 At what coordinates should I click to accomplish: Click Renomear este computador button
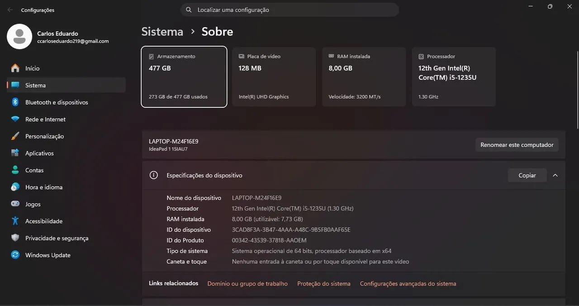[517, 145]
